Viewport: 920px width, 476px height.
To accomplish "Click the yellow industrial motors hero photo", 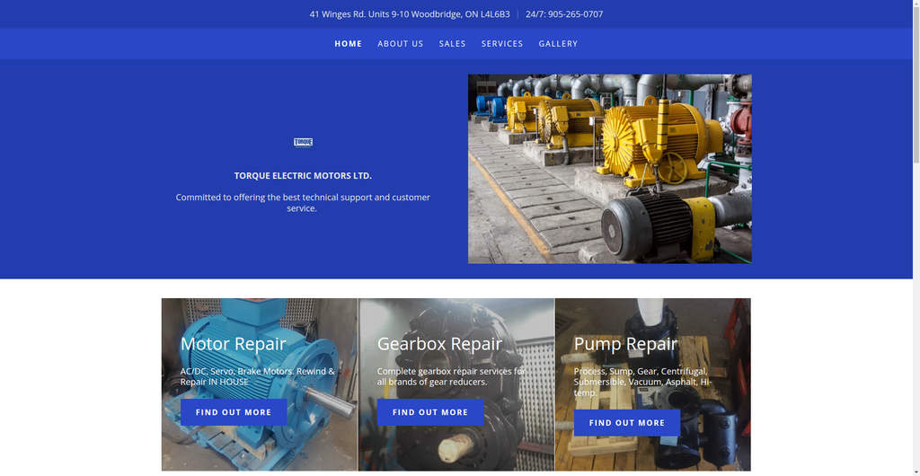I will (x=610, y=169).
